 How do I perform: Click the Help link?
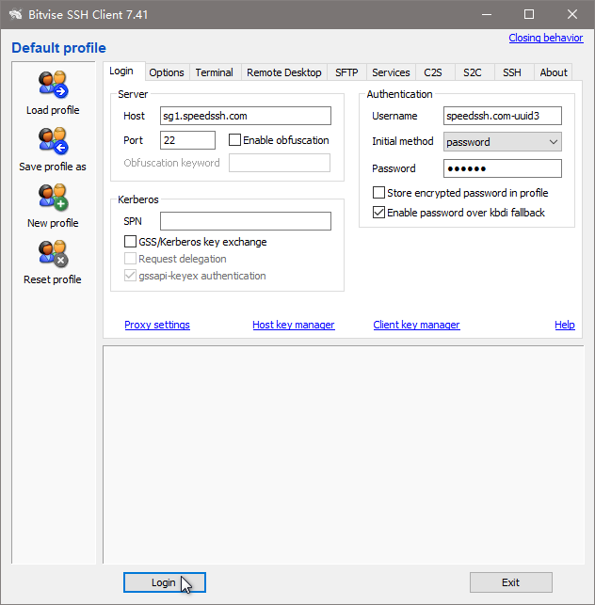coord(565,325)
